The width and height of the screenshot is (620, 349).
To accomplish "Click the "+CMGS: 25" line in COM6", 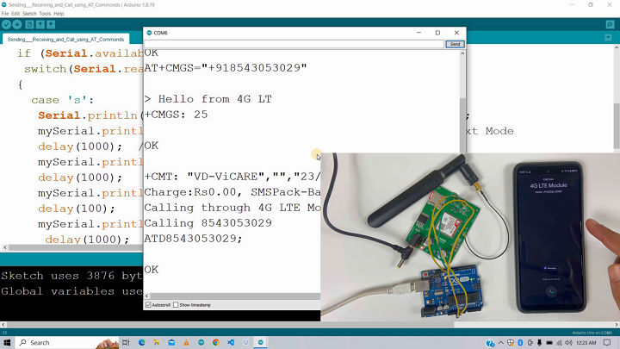I will click(176, 115).
